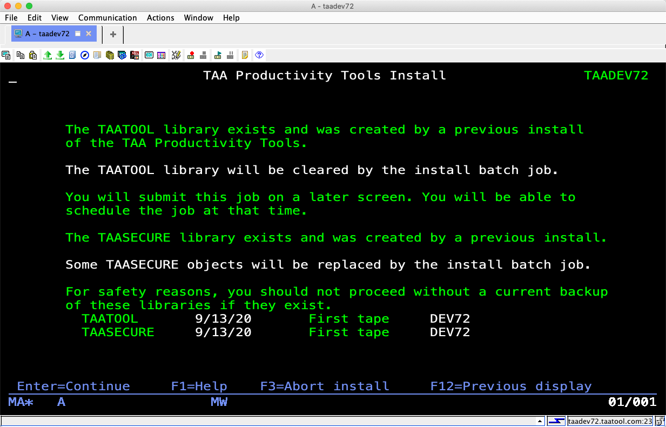The width and height of the screenshot is (666, 427).
Task: Open the keypad grid icon
Action: 161,55
